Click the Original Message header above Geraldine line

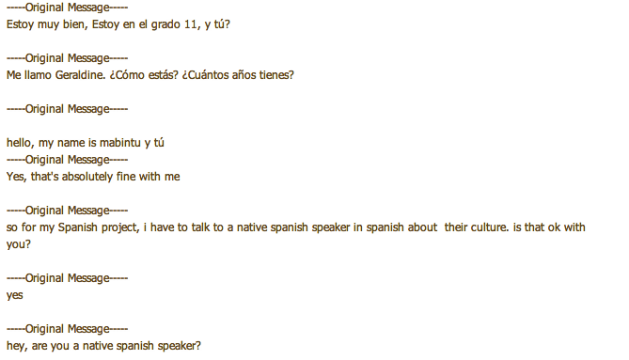pyautogui.click(x=67, y=58)
